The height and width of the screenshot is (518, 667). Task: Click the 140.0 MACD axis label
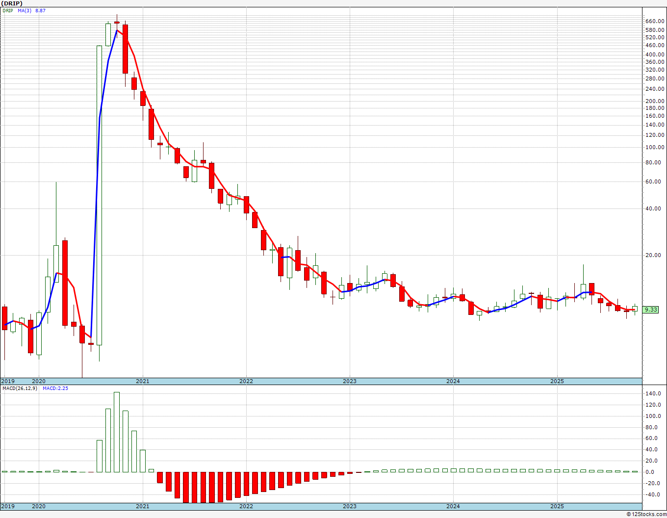click(653, 393)
